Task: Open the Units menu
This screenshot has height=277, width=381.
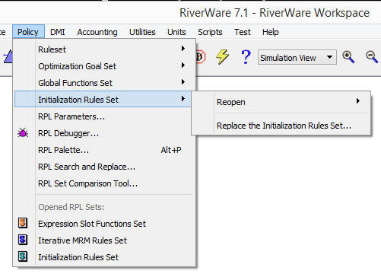Action: (x=176, y=32)
